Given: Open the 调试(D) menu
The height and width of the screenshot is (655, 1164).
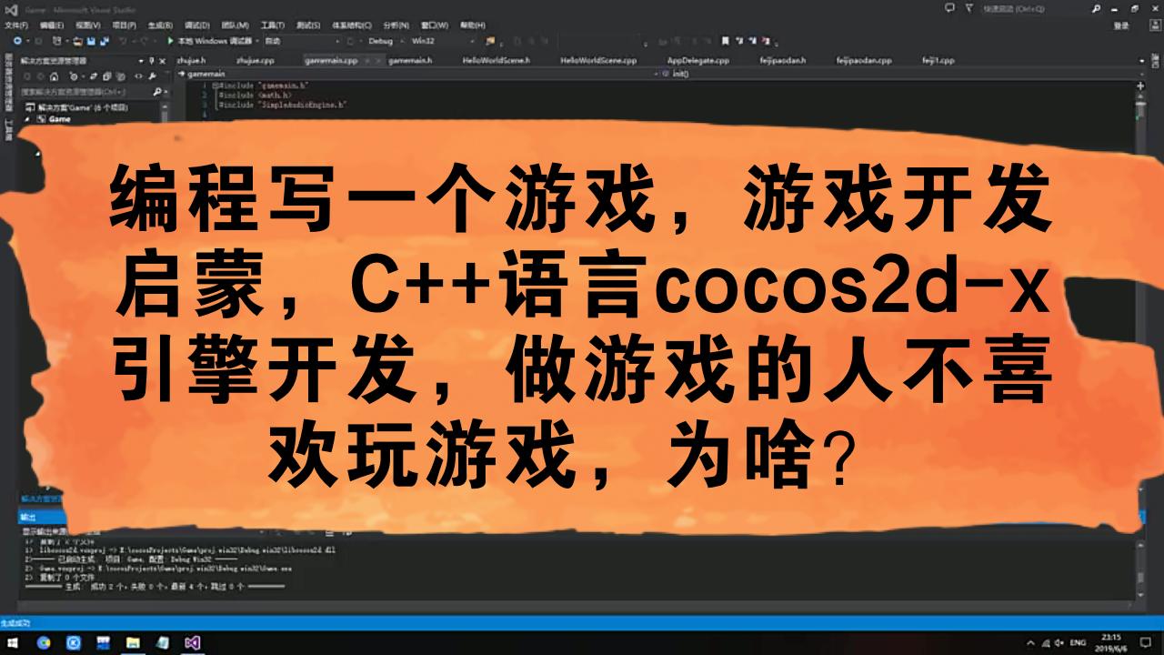Looking at the screenshot, I should (196, 25).
